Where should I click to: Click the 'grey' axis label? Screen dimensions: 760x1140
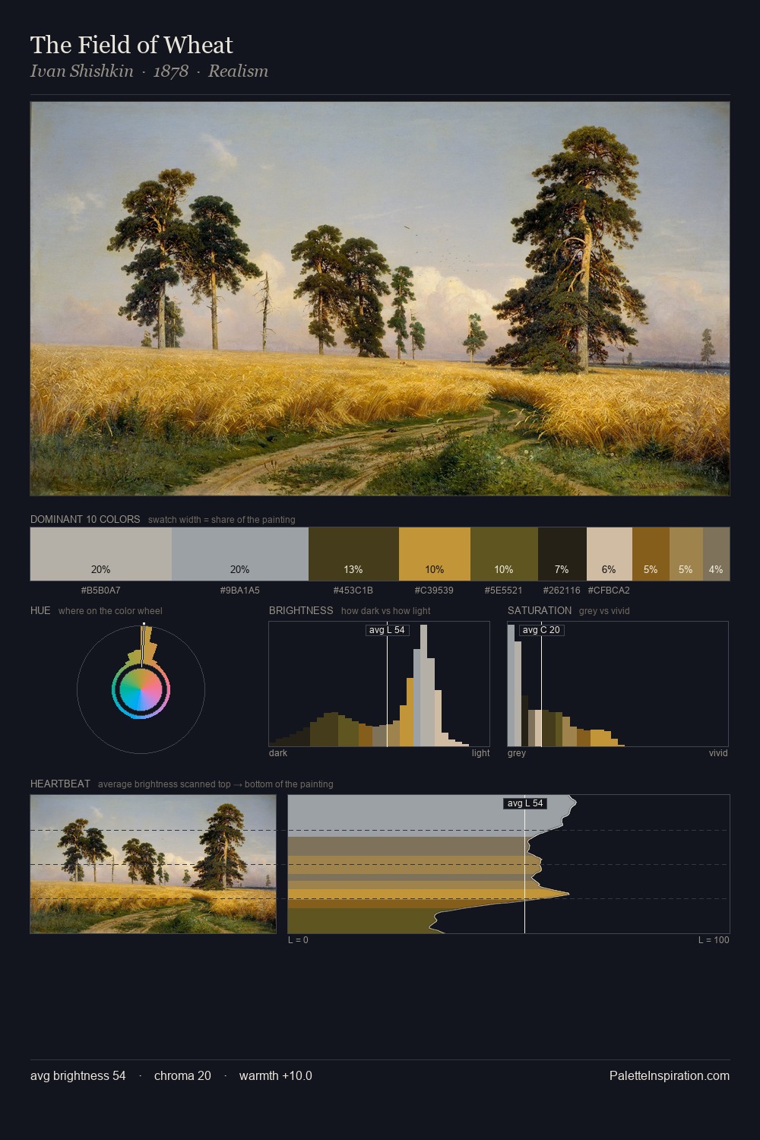point(517,753)
